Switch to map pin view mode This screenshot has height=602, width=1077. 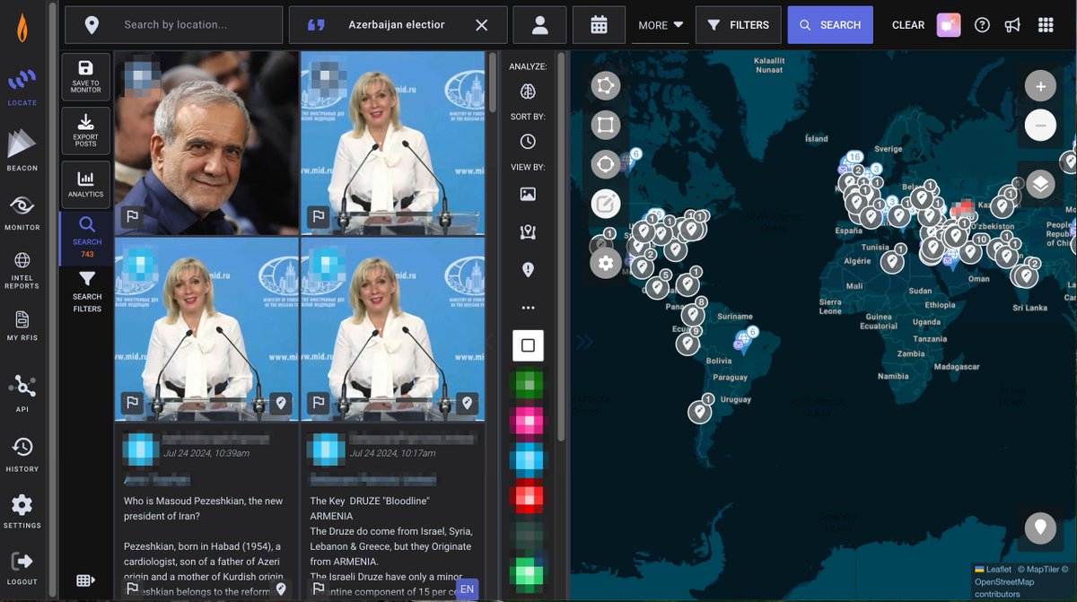point(528,232)
